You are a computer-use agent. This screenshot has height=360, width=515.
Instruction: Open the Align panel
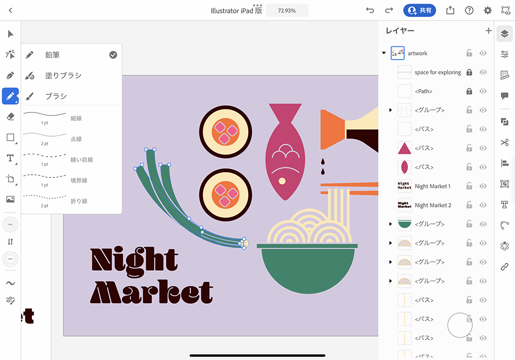pos(505,163)
